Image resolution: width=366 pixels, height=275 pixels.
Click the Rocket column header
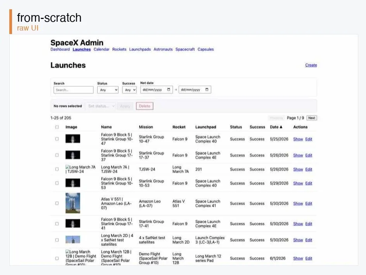(179, 127)
